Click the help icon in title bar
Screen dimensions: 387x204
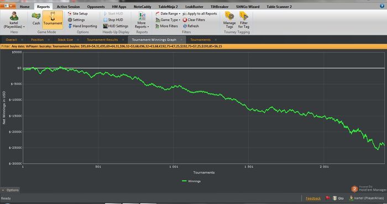click(382, 6)
